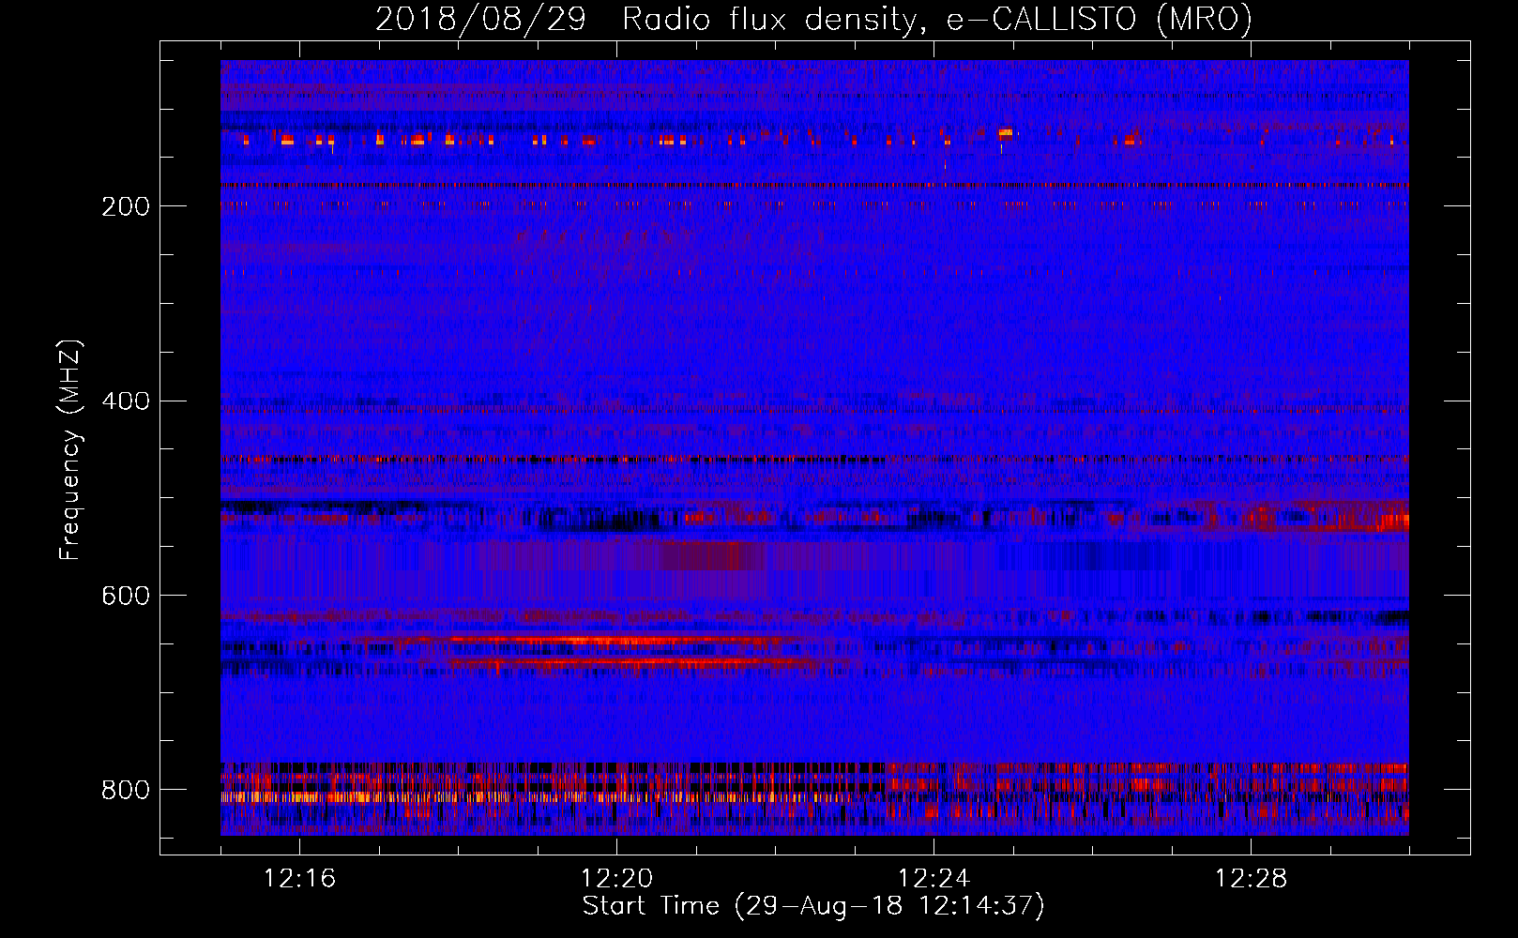Select the 'Frequency (MHZ)' y-axis label
Viewport: 1518px width, 938px height.
pyautogui.click(x=70, y=449)
